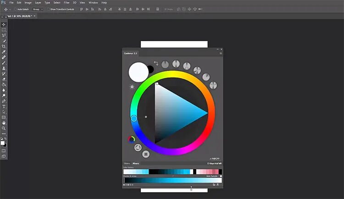This screenshot has height=199, width=344.
Task: Select the Brush tool
Action: pyautogui.click(x=4, y=63)
